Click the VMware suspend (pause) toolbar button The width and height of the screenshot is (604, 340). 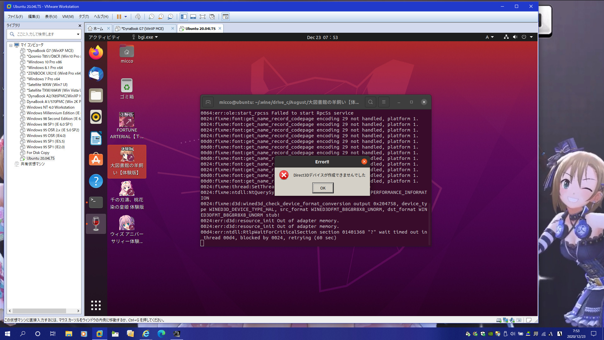click(x=119, y=17)
